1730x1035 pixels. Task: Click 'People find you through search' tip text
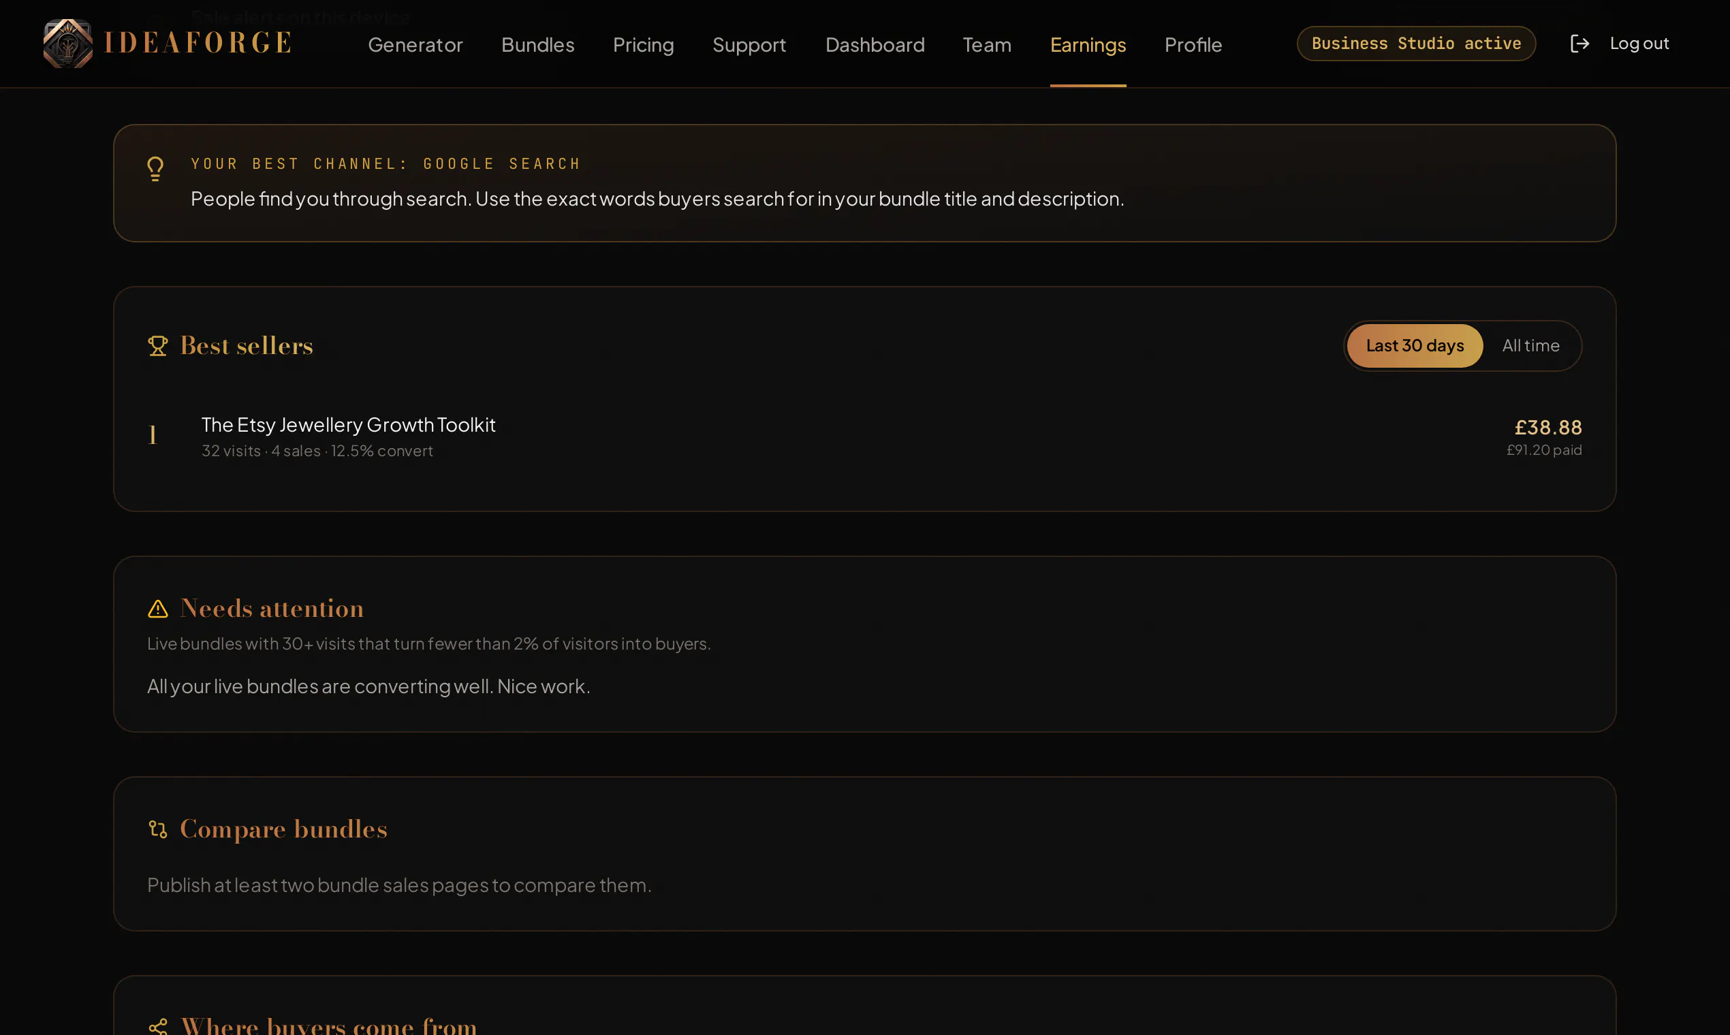point(657,199)
